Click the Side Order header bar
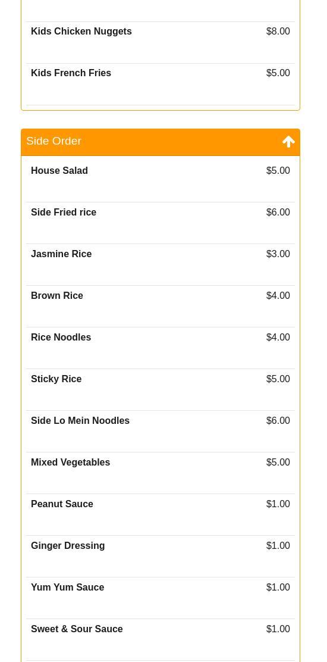 [x=161, y=142]
